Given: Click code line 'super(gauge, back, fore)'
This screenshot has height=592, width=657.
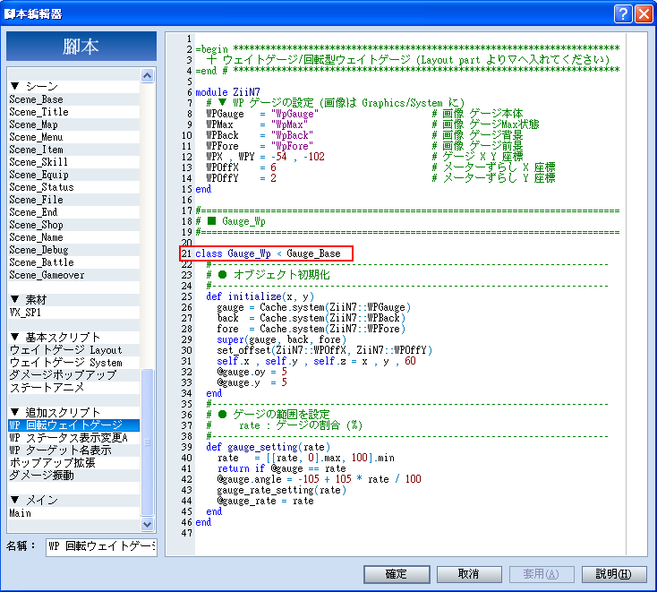Looking at the screenshot, I should (282, 339).
